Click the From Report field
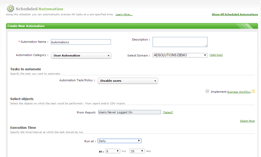261x157 pixels. (130, 112)
